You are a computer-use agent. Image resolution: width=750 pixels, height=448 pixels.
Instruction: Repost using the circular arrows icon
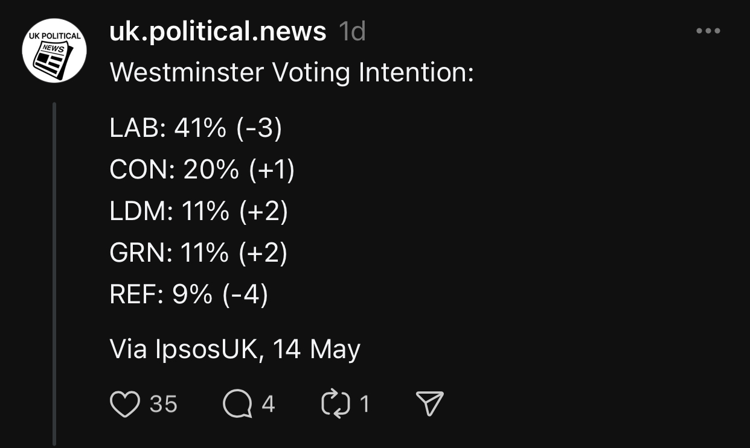pos(336,404)
